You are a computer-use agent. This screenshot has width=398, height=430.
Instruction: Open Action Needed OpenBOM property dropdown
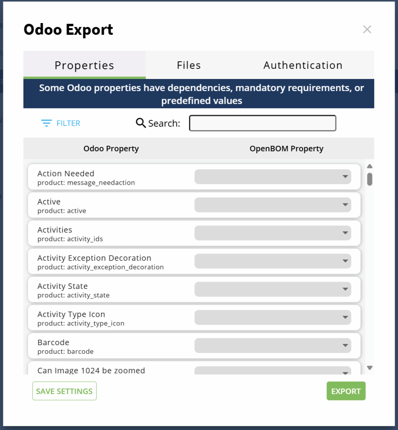273,177
